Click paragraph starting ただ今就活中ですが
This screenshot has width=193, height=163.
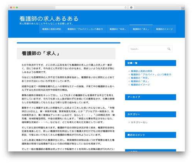pos(68,69)
